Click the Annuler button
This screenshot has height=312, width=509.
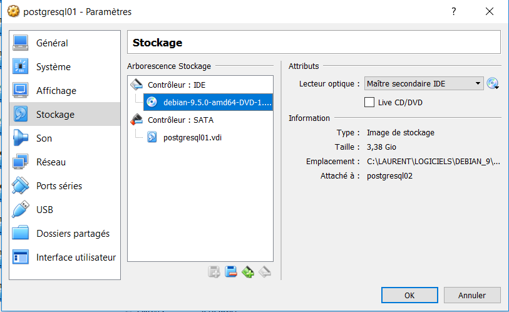click(x=472, y=295)
